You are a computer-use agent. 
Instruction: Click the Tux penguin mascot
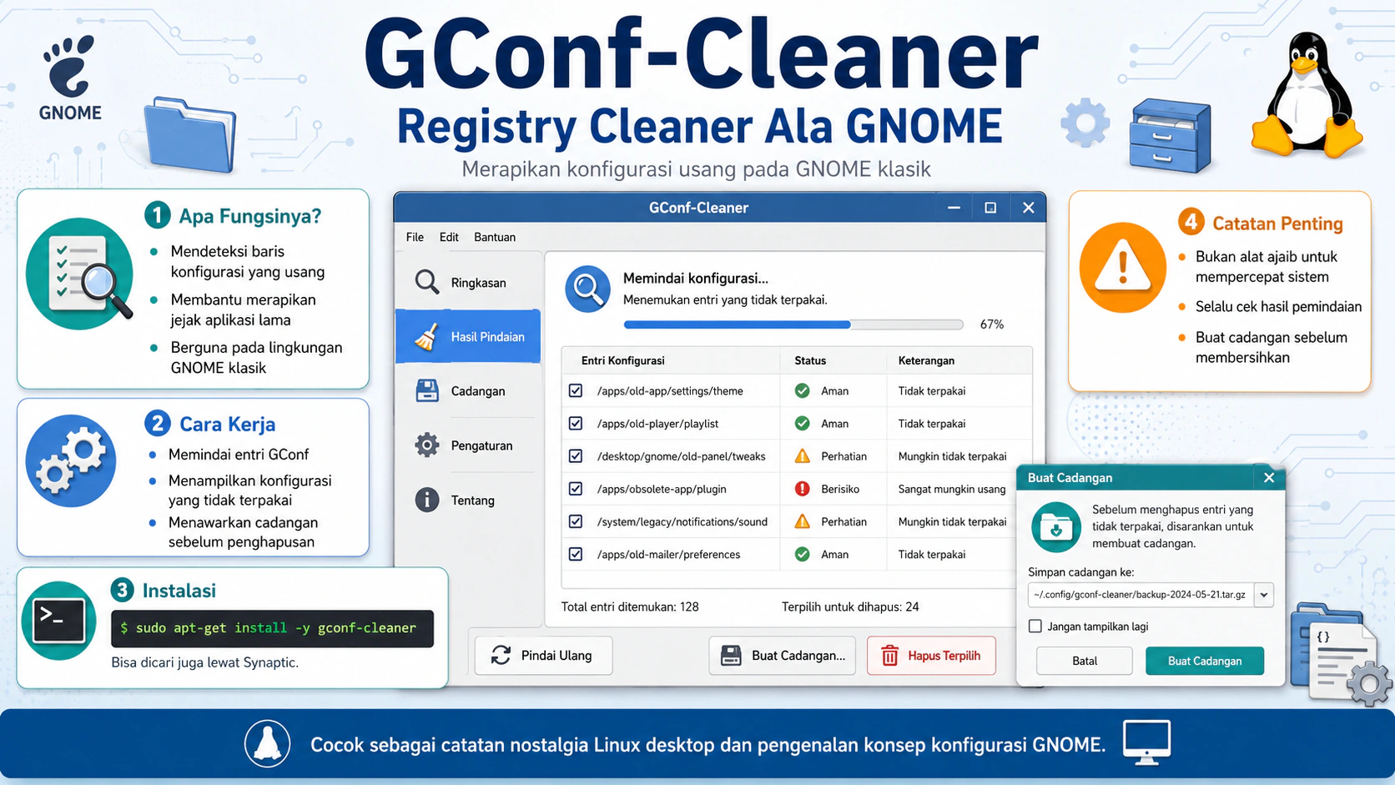(1307, 94)
